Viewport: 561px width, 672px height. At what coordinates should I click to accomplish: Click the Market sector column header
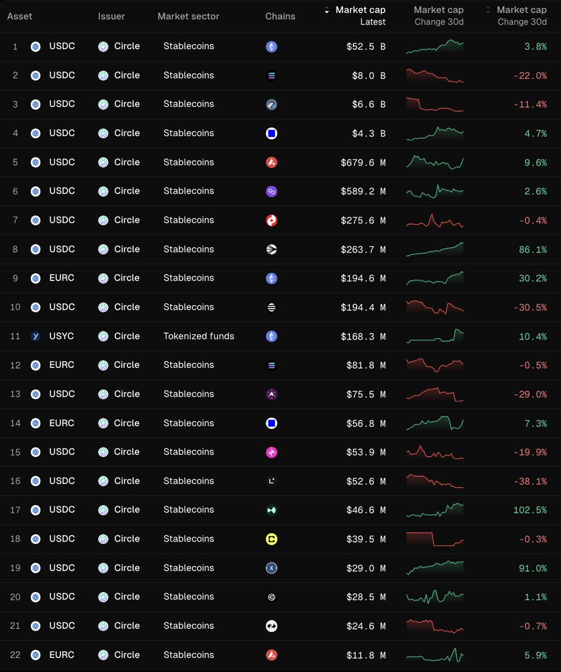[x=188, y=16]
